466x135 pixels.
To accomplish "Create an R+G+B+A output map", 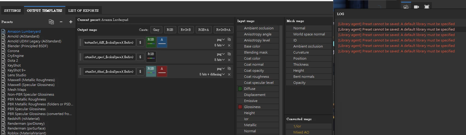I will point(223,30).
